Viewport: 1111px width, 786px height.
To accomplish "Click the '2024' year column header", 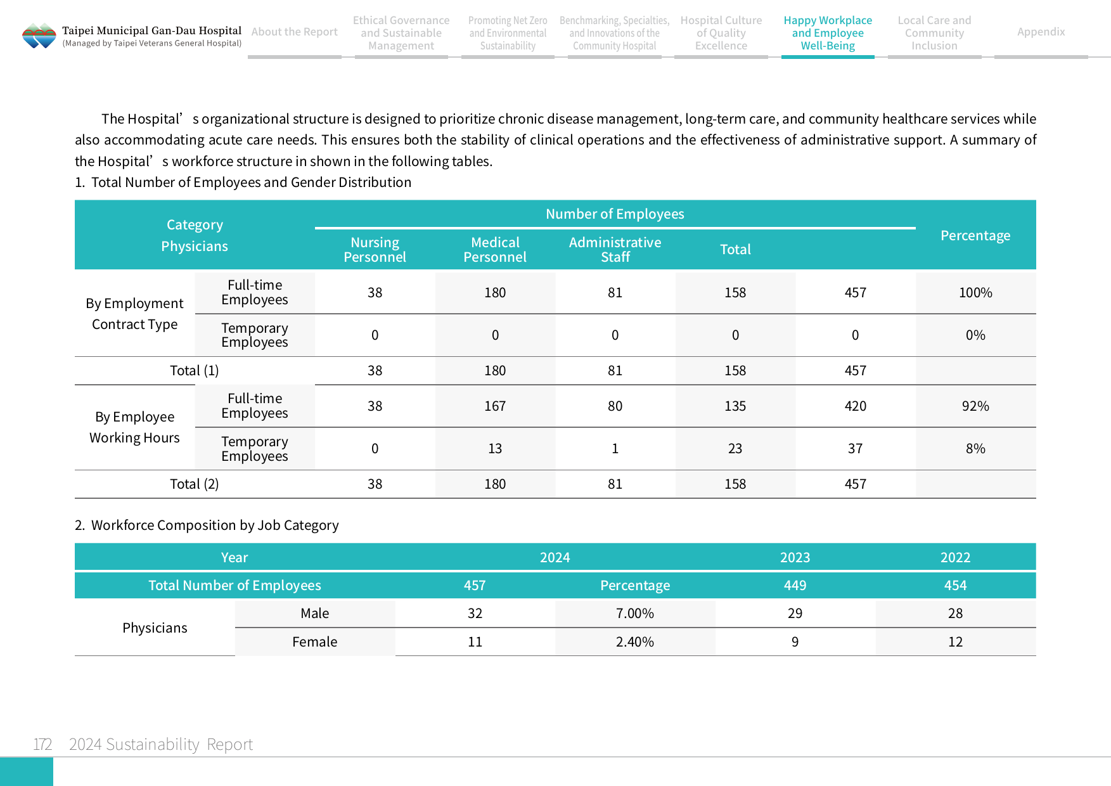I will [x=555, y=557].
